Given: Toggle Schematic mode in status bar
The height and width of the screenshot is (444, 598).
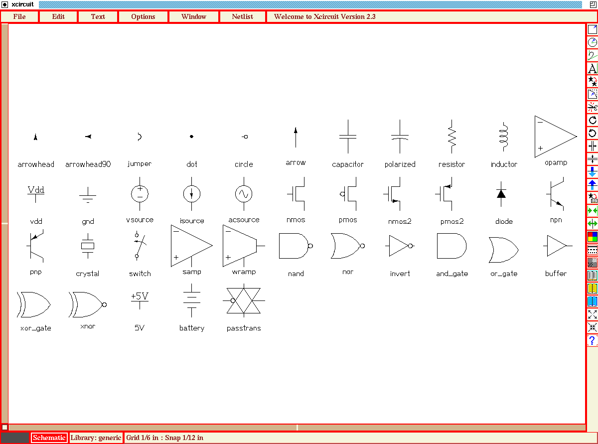Looking at the screenshot, I should tap(49, 438).
